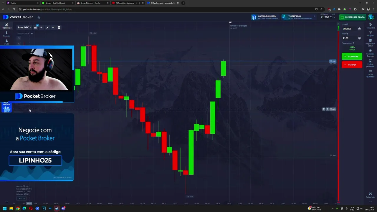Open Discord from the taskbar
This screenshot has width=377, height=212.
click(63, 208)
